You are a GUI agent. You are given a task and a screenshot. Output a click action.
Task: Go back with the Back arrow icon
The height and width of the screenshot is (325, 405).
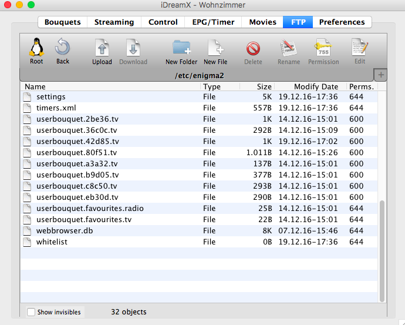coord(62,47)
